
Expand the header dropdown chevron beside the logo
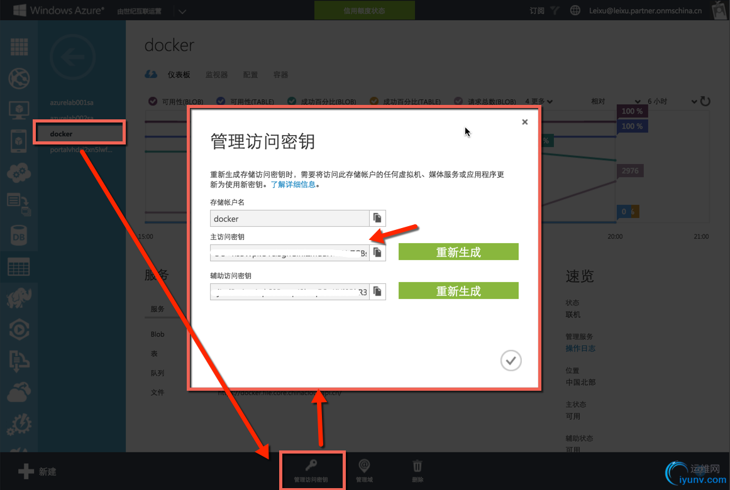point(182,11)
